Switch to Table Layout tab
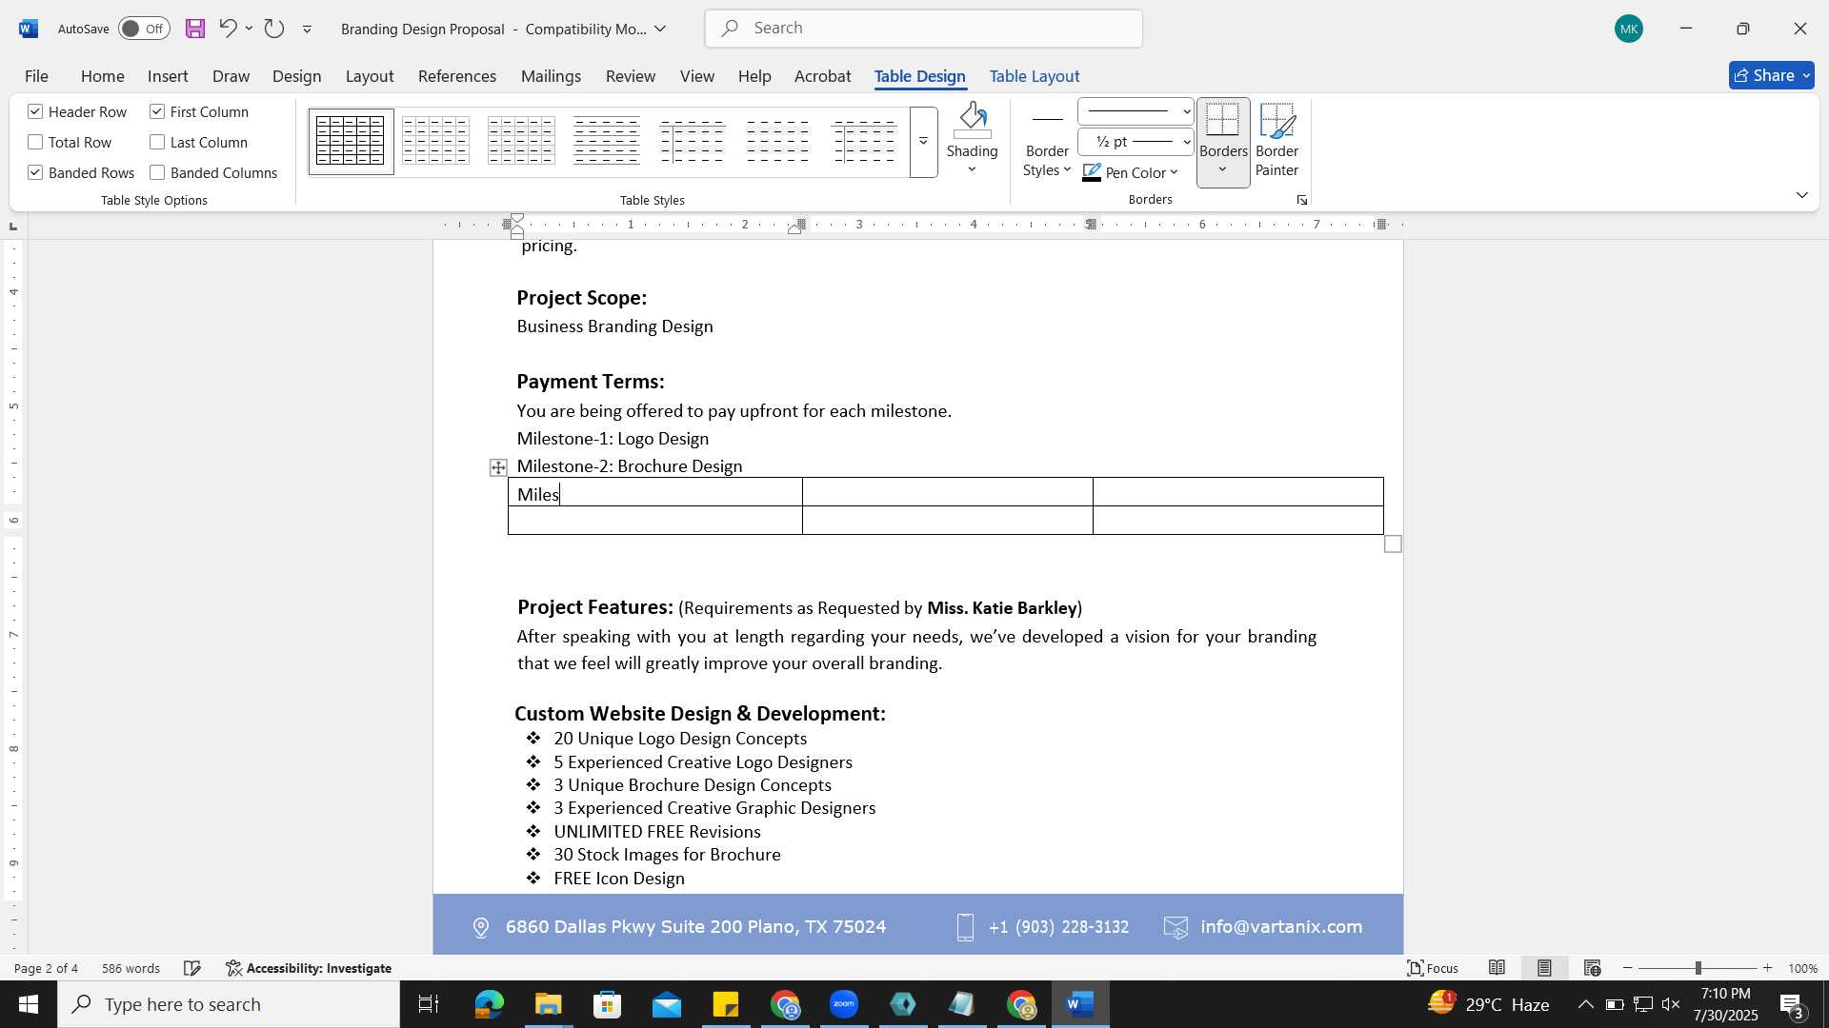 [1034, 76]
